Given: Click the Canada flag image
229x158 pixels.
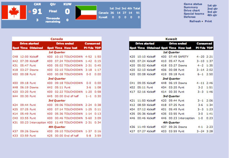Looking at the screenshot, I should 14,12.
